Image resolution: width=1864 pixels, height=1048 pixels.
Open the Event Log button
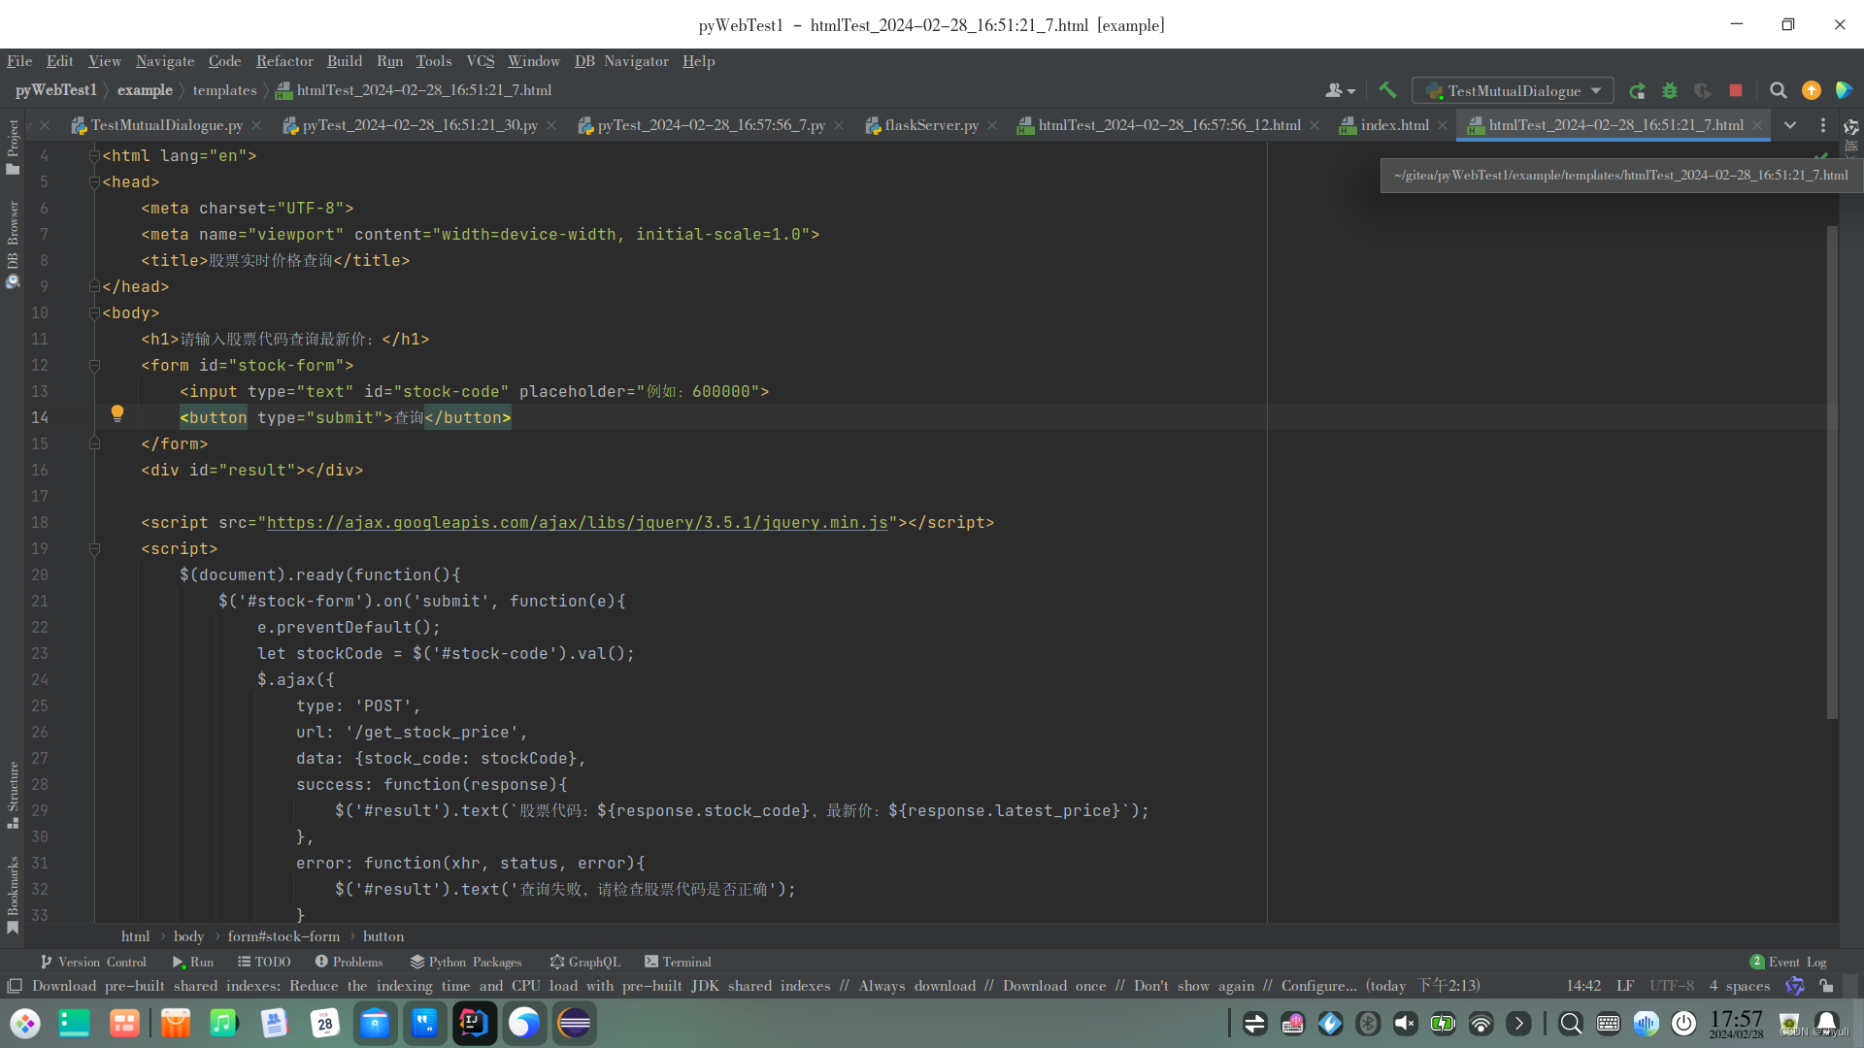[x=1788, y=962]
